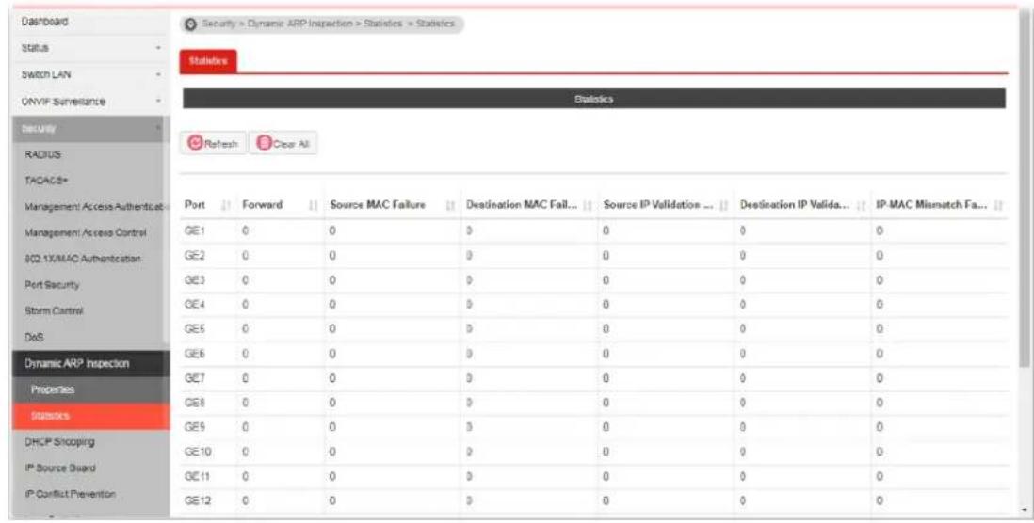The image size is (1034, 523).
Task: Click the Clear All button
Action: tap(283, 142)
